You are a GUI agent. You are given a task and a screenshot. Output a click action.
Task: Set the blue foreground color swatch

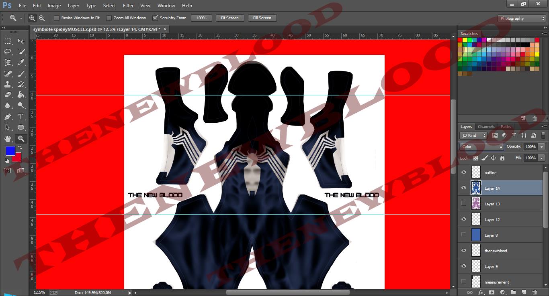click(10, 150)
